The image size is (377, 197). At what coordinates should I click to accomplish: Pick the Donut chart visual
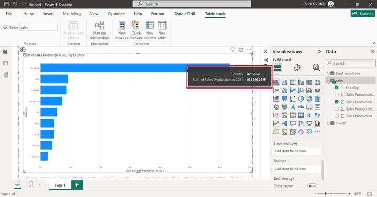tap(309, 98)
